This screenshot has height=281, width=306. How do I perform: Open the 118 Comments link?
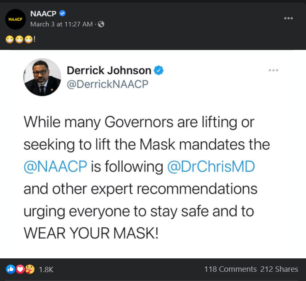coord(230,269)
